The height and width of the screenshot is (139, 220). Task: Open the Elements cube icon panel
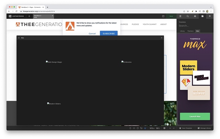coord(195,16)
